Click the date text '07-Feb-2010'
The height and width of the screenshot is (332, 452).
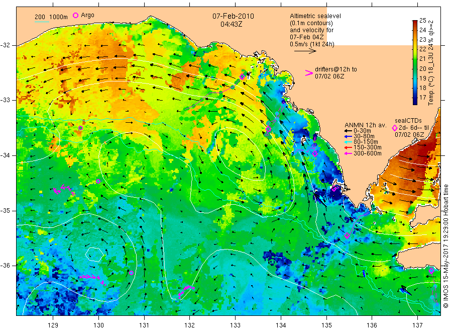pyautogui.click(x=233, y=16)
